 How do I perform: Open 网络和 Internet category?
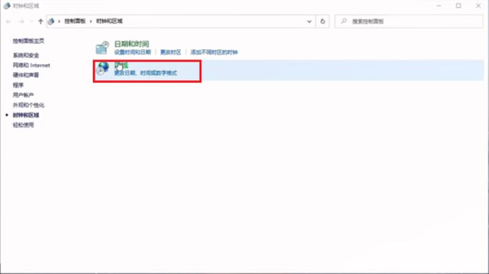(x=31, y=65)
